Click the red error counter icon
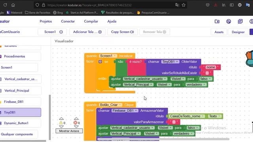The width and height of the screenshot is (253, 142). (76, 123)
